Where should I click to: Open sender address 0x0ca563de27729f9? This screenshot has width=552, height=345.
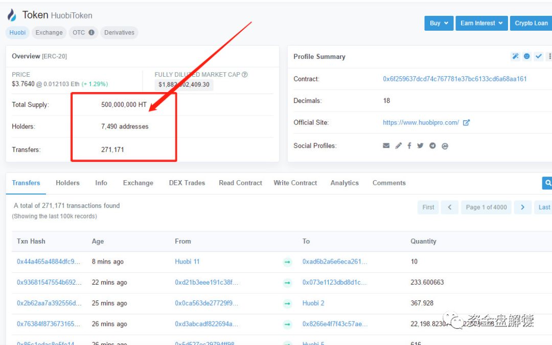tap(206, 303)
